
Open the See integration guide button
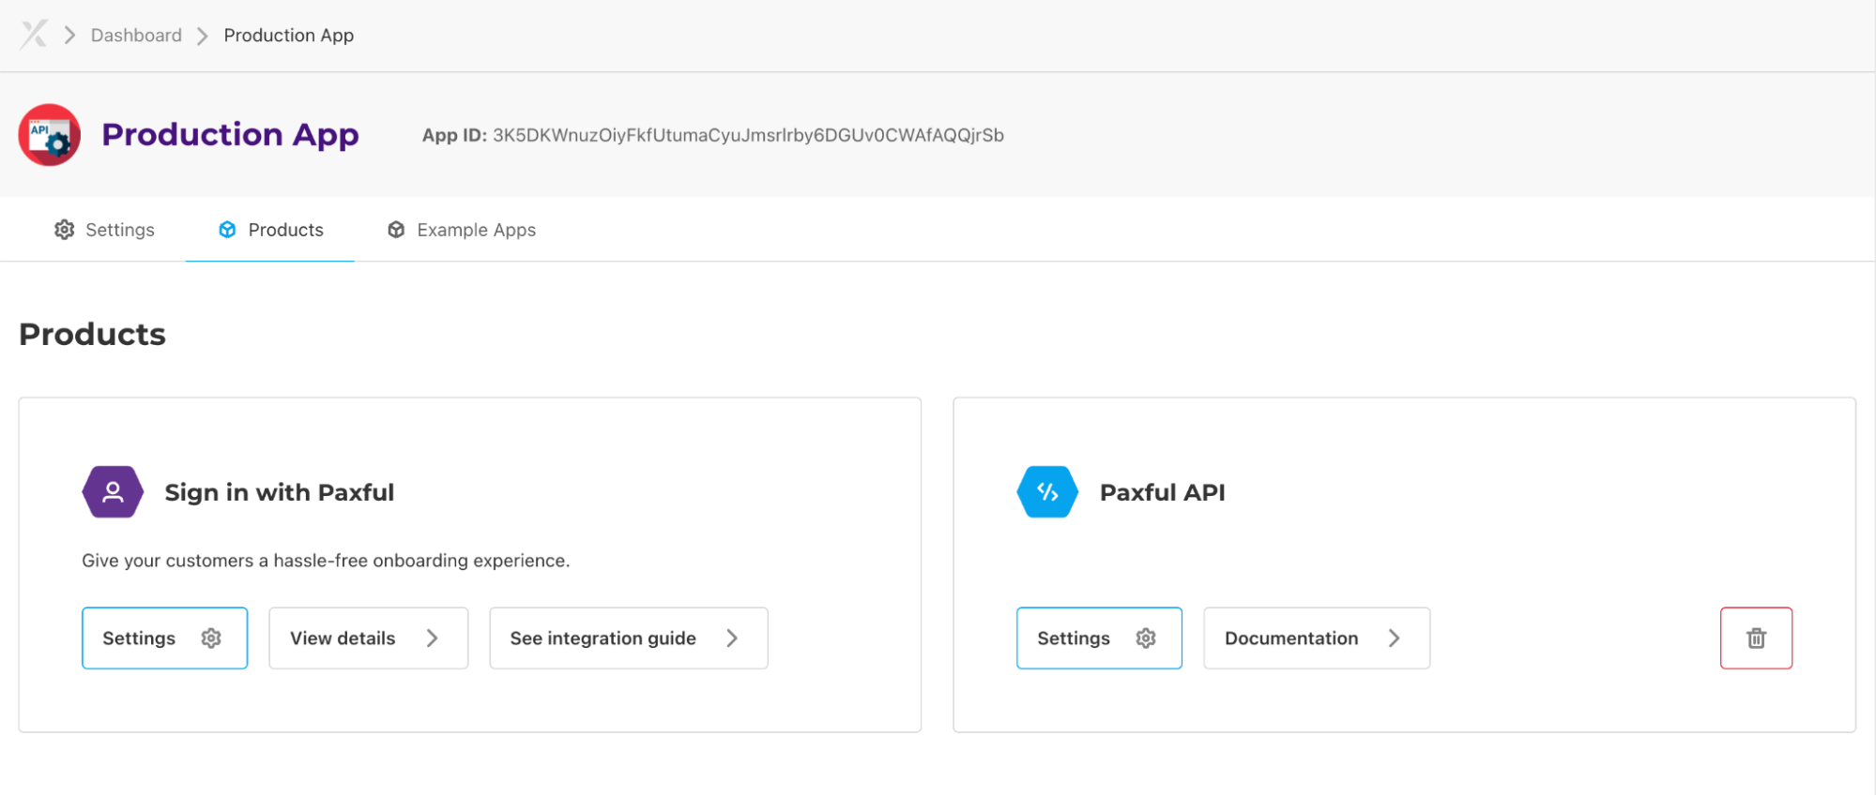pos(629,638)
